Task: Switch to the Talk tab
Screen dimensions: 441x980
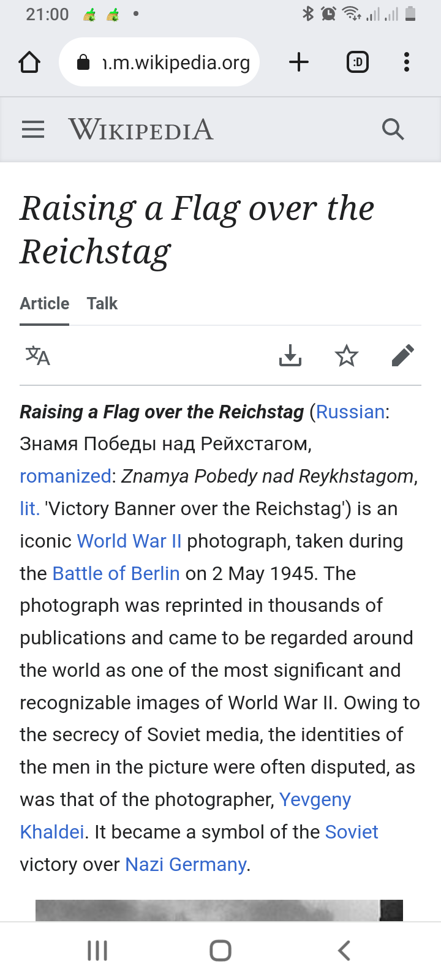Action: (102, 304)
